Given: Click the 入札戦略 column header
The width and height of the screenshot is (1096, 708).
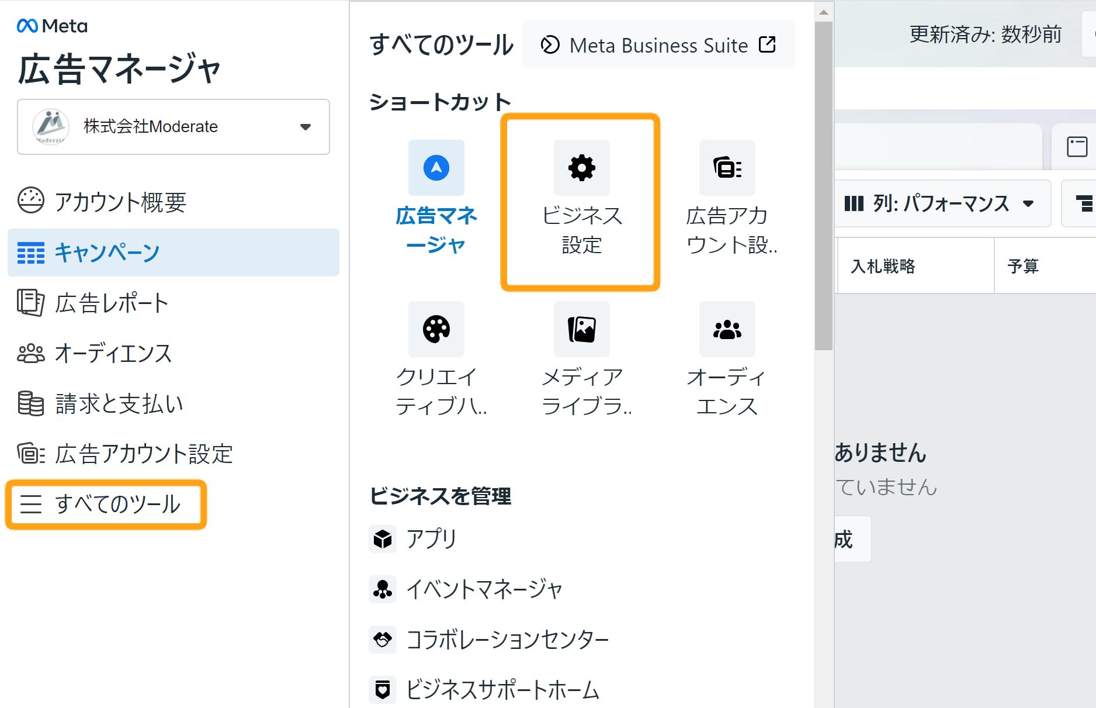Looking at the screenshot, I should [x=915, y=266].
